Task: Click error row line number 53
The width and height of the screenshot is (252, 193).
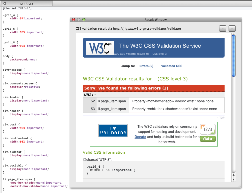Action: pyautogui.click(x=93, y=109)
